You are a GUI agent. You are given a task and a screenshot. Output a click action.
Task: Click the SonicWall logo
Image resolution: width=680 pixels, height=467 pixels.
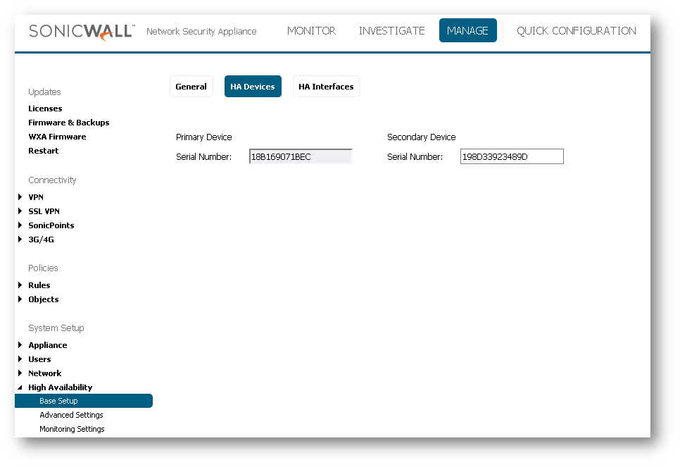click(81, 32)
